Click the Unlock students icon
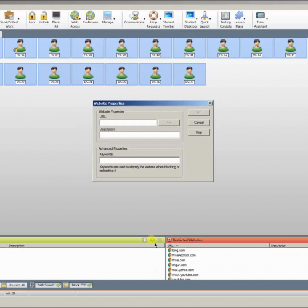Screen dimensions: 308x308 click(x=44, y=18)
